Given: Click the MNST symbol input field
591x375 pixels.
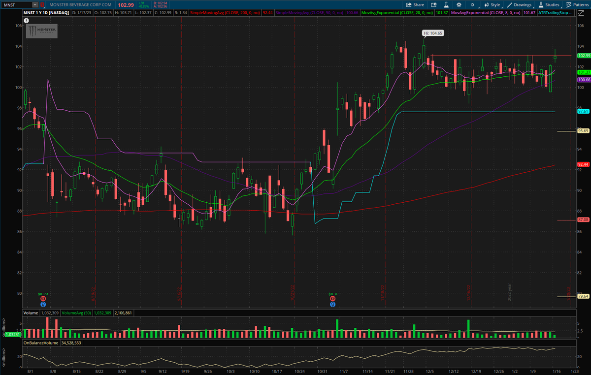Looking at the screenshot, I should click(x=17, y=4).
